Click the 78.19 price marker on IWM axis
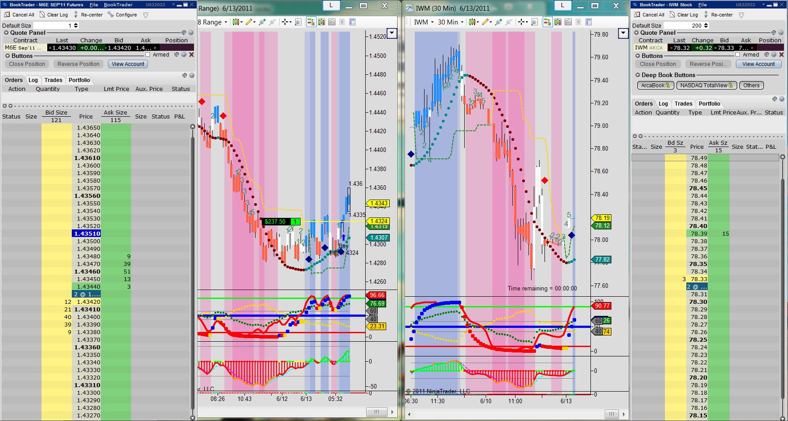 (602, 218)
